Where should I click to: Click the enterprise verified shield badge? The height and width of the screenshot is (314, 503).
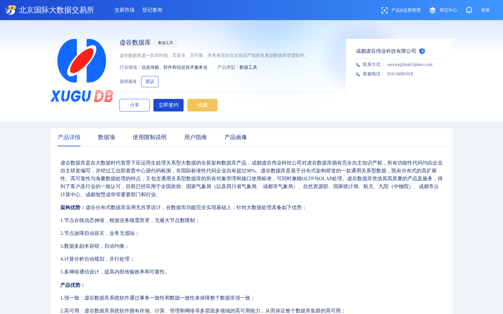click(x=422, y=51)
